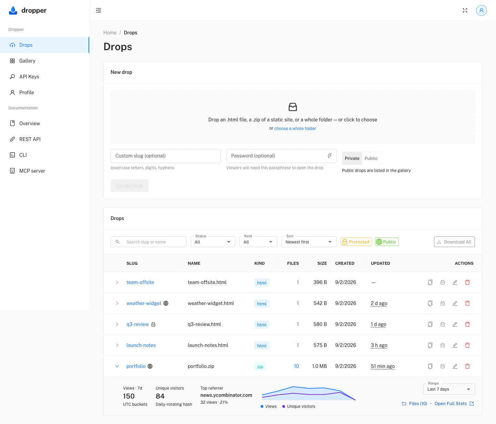This screenshot has height=424, width=496.
Task: Open Full Stats for portfolio
Action: (454, 404)
